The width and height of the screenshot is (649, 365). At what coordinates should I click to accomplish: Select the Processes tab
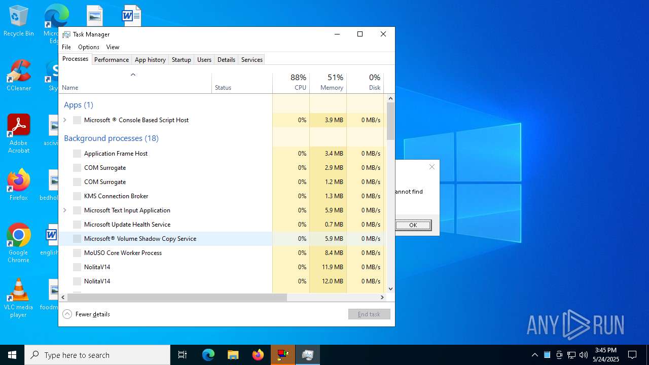(75, 59)
